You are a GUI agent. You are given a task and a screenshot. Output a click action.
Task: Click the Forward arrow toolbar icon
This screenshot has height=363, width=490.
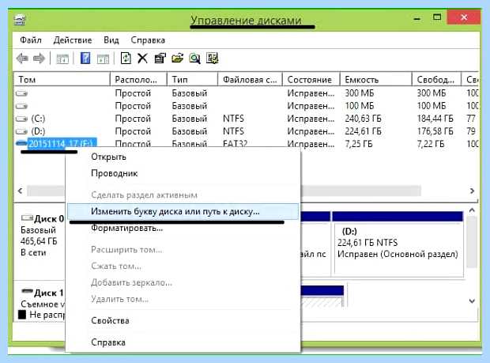click(39, 59)
